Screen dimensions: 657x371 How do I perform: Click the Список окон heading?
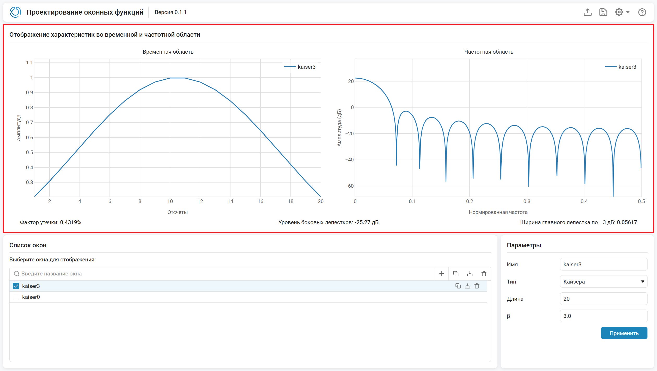tap(28, 245)
